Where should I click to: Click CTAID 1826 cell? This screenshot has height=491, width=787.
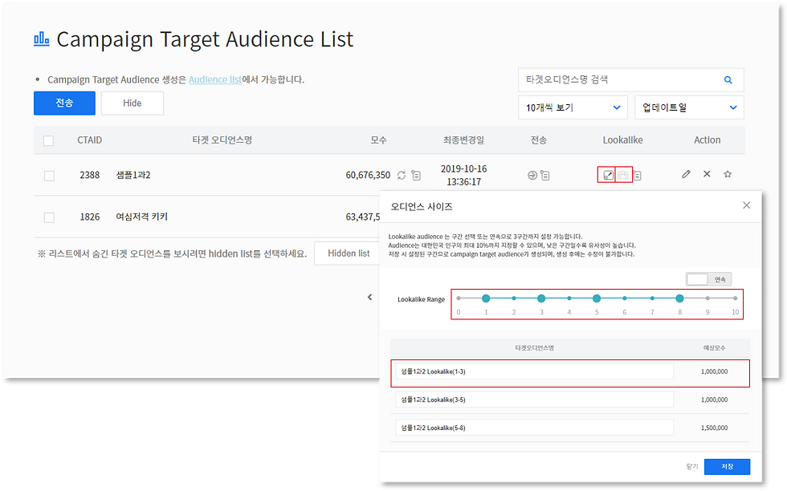point(90,217)
